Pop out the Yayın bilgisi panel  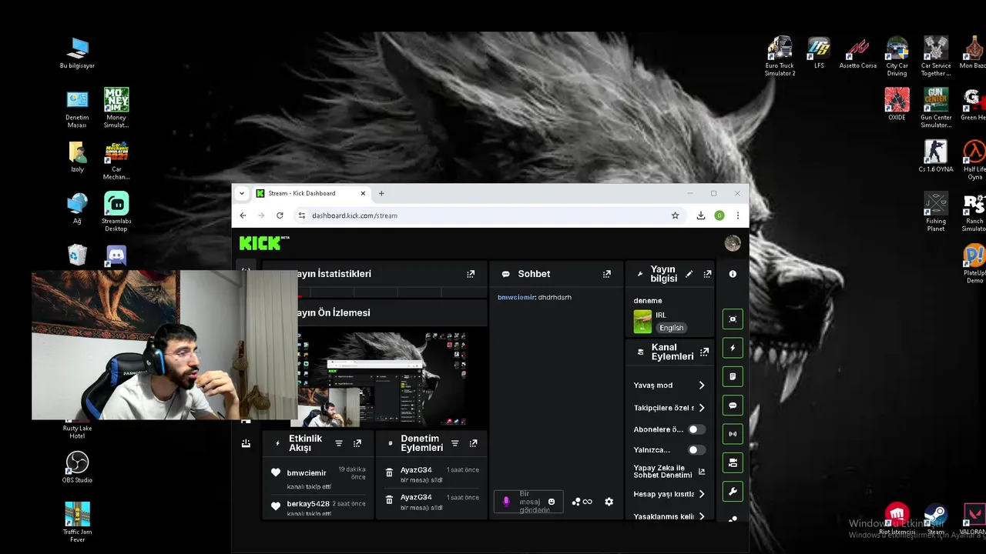[707, 274]
